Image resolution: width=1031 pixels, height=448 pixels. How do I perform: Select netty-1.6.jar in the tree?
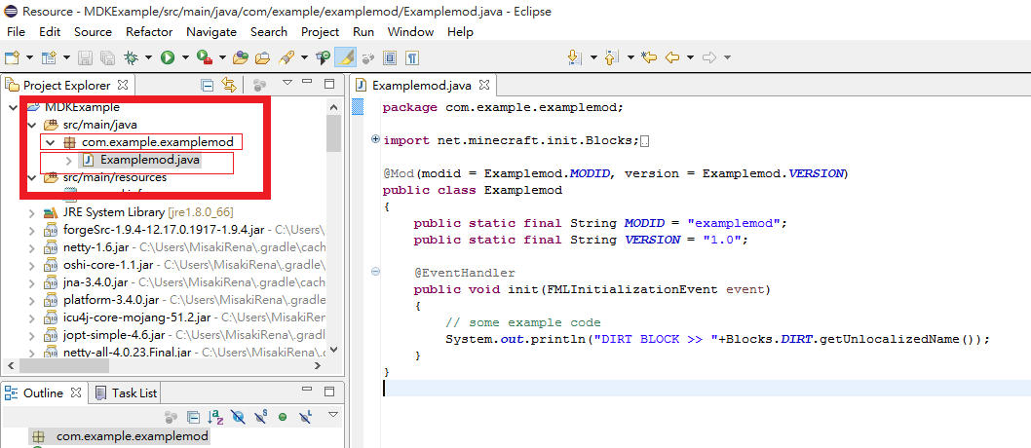tap(98, 248)
